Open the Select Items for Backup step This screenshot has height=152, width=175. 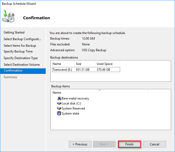tap(20, 46)
